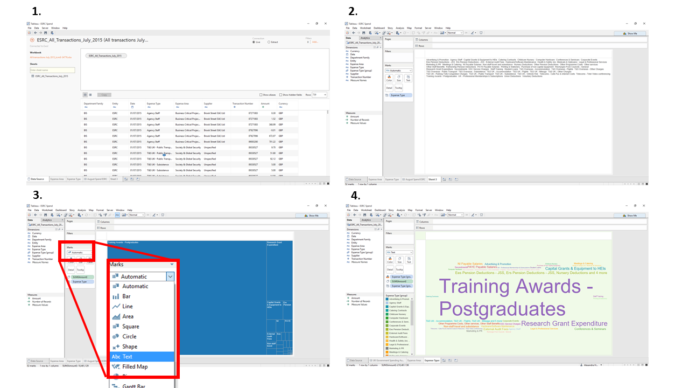Choose Shape mark type in the zoomed list
This screenshot has height=388, width=689.
pos(143,347)
